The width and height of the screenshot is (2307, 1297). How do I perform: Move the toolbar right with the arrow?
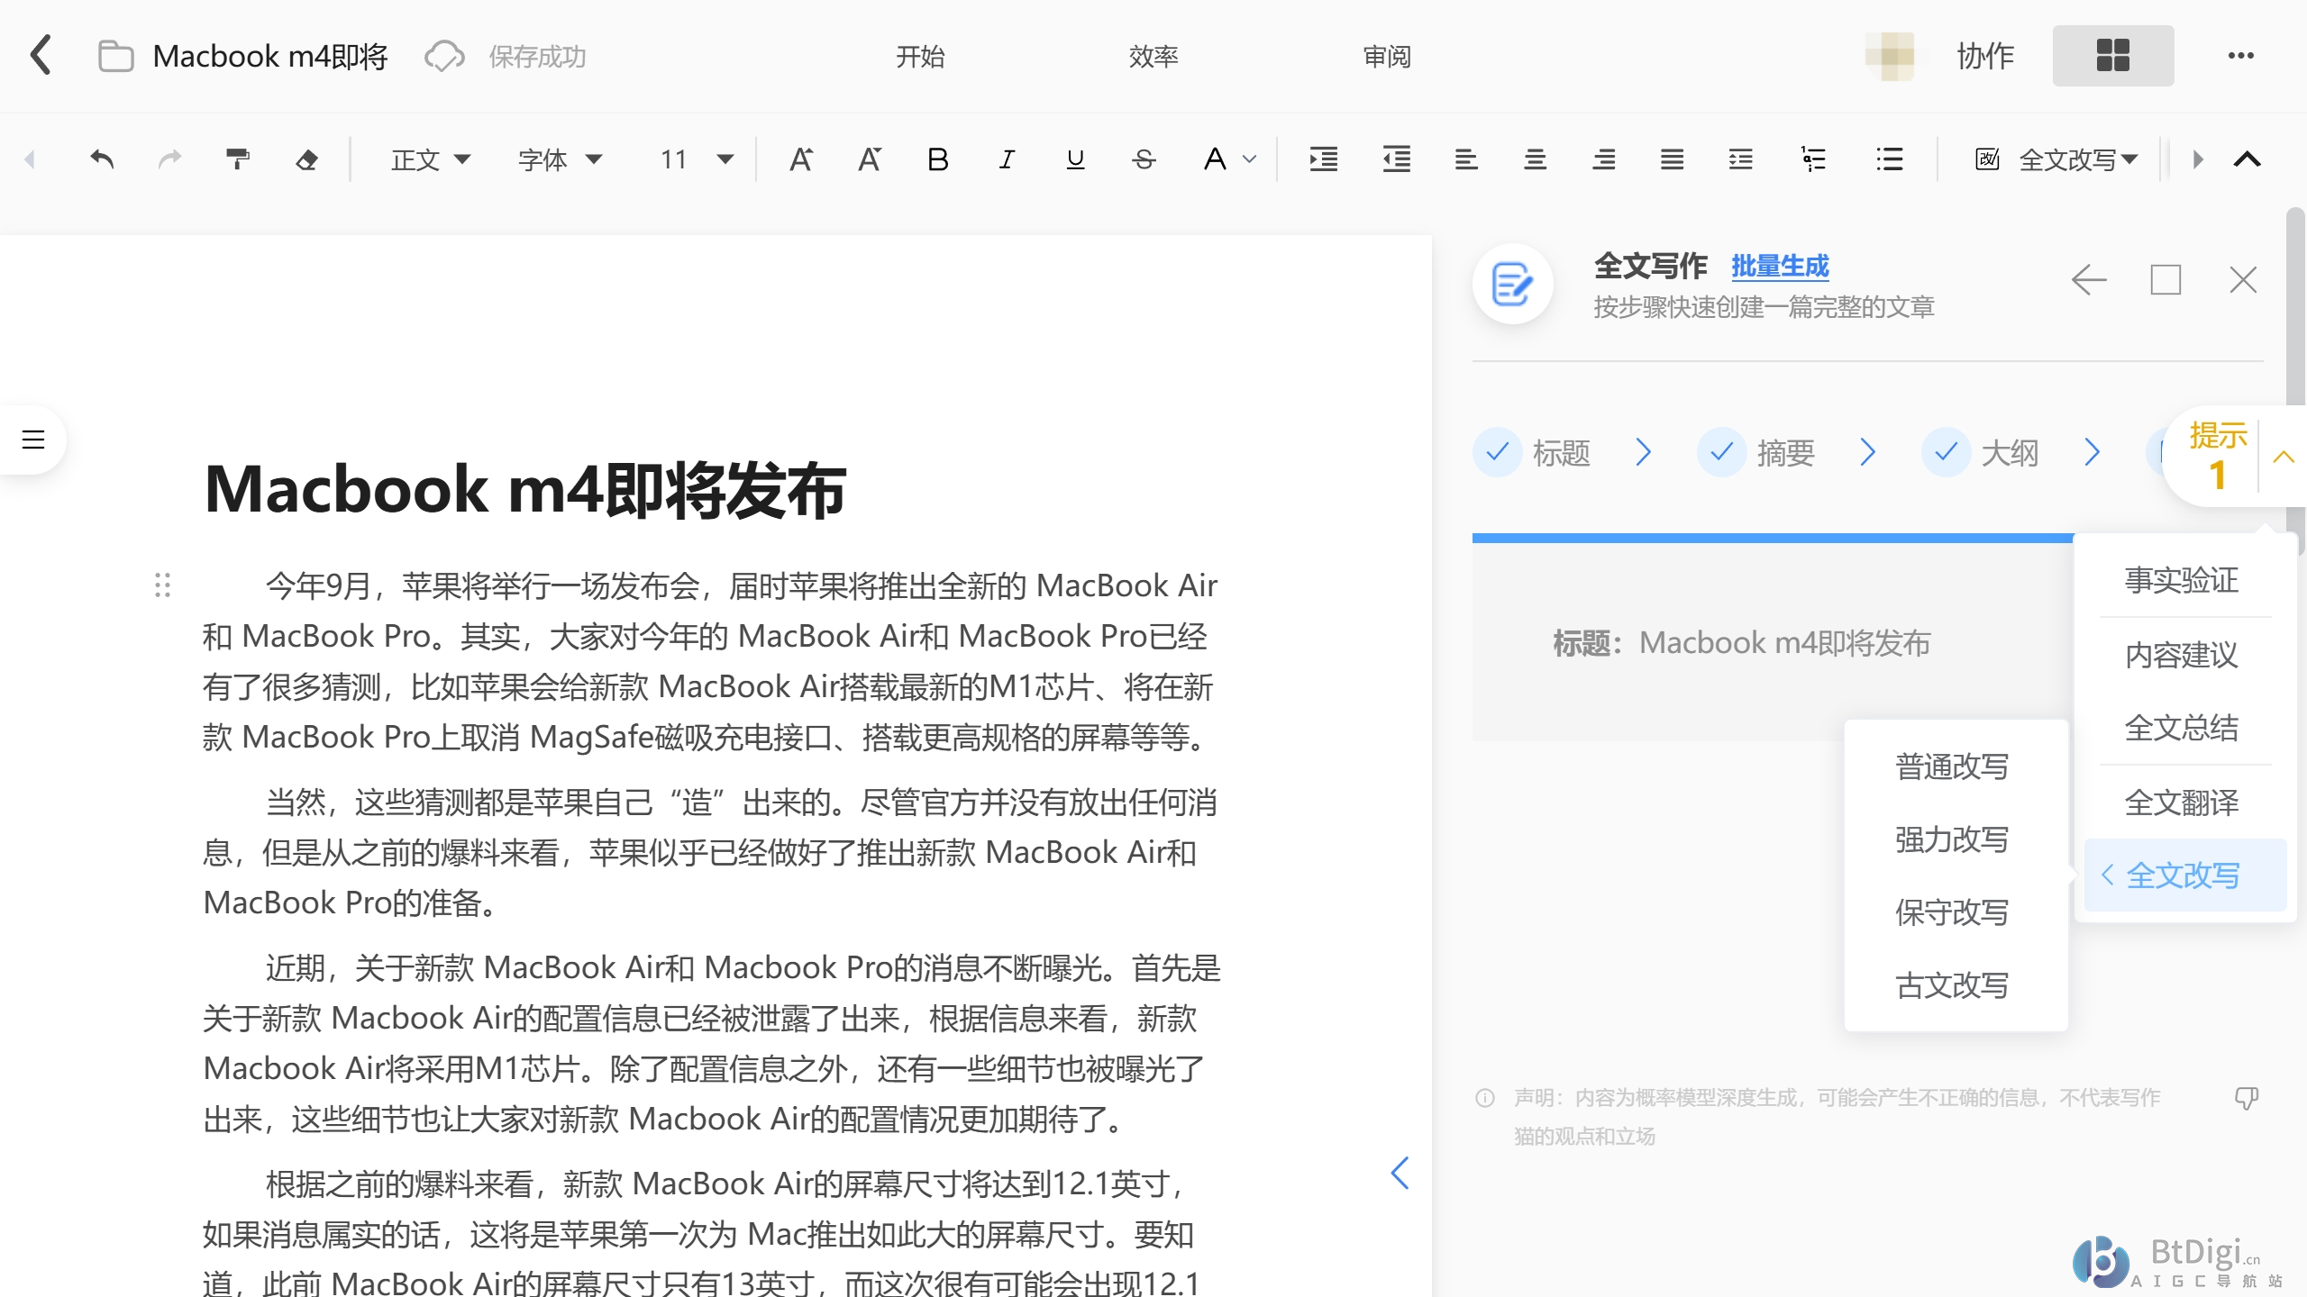[2198, 159]
